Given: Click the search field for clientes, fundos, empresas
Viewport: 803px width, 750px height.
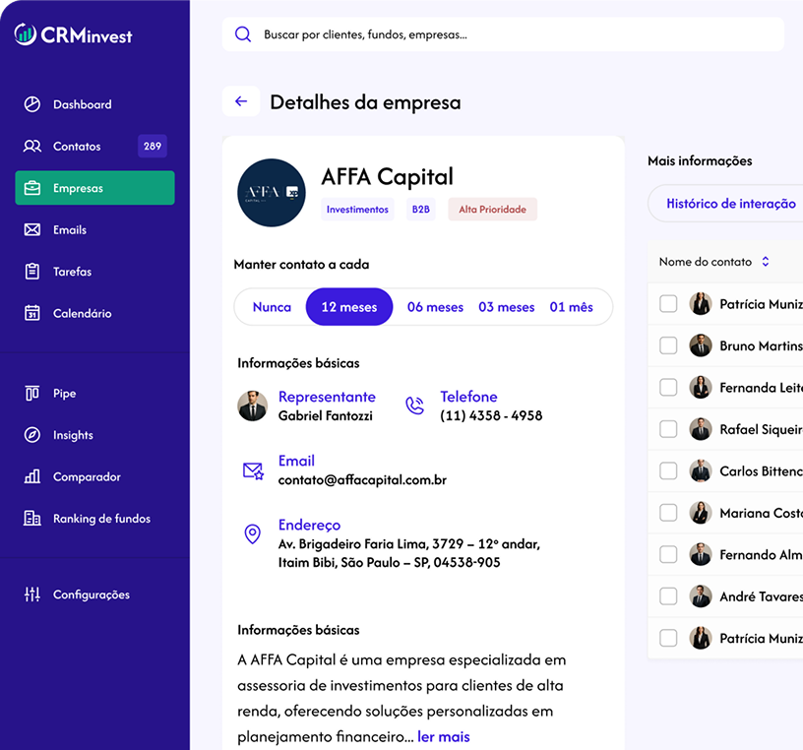Looking at the screenshot, I should click(512, 34).
